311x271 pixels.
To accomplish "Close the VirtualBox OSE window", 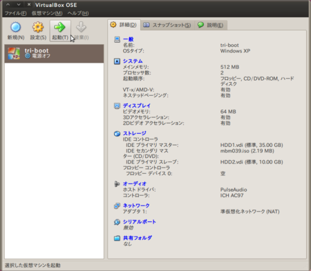I will point(29,5).
